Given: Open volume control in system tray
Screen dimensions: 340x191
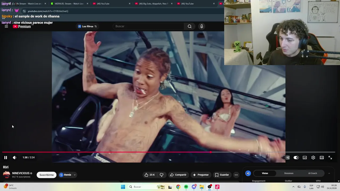Looking at the screenshot, I should coord(322,187).
